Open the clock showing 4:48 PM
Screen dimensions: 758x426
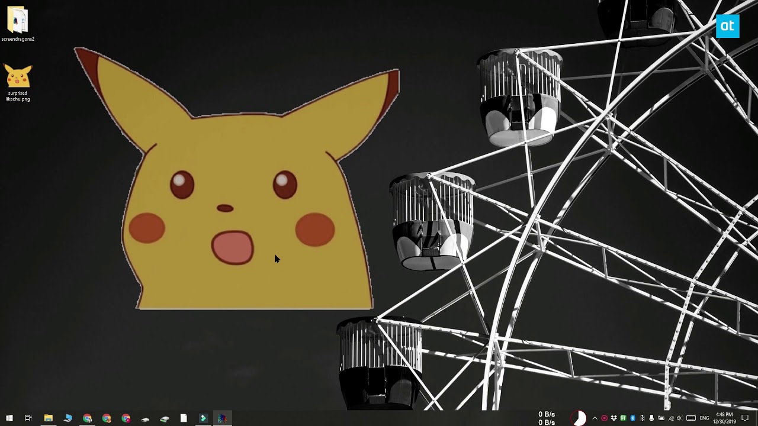click(x=724, y=418)
